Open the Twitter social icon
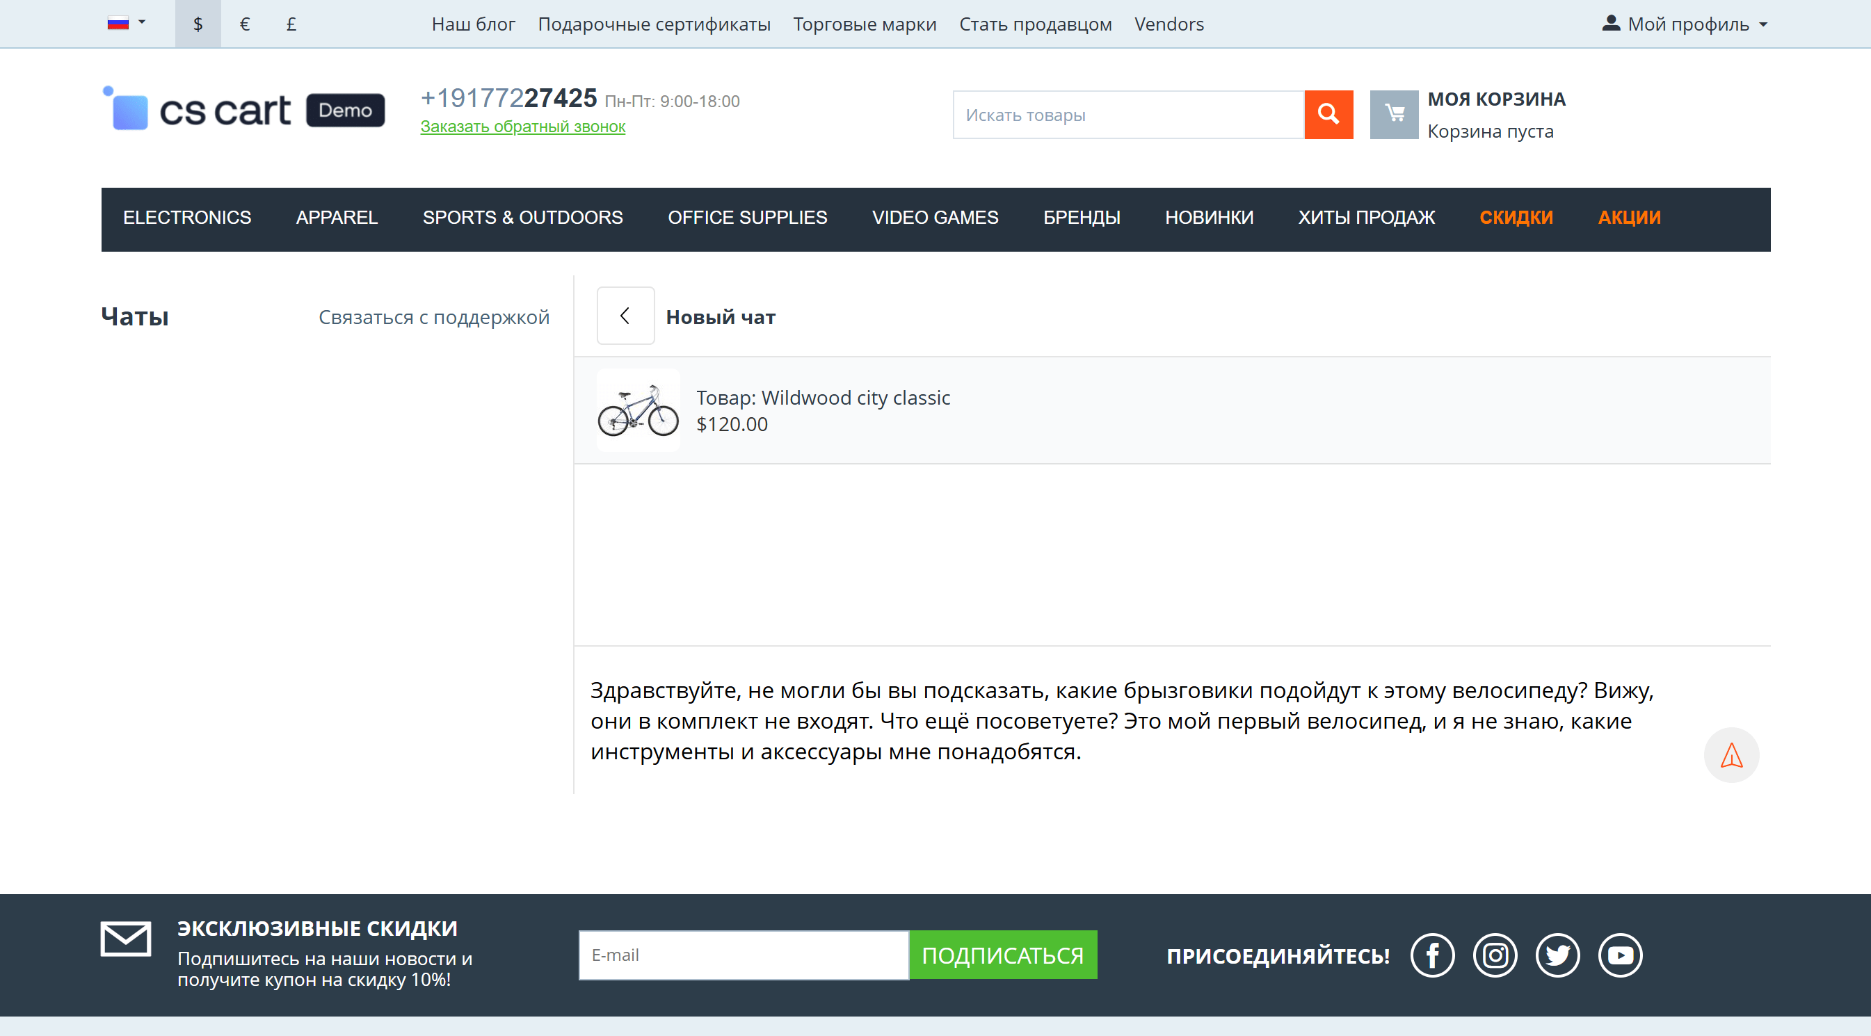The image size is (1871, 1036). [1557, 955]
